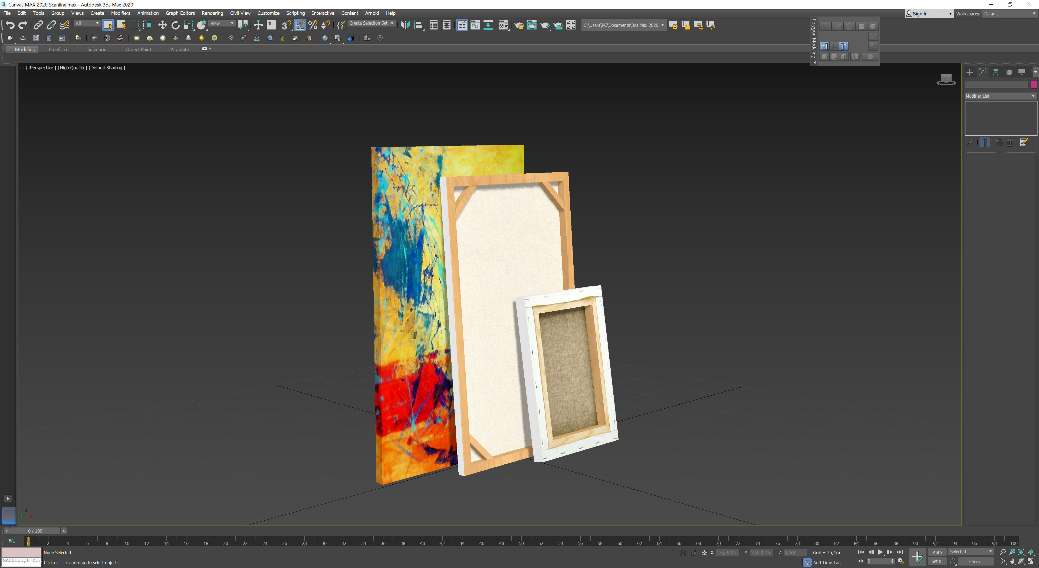Viewport: 1039px width, 568px height.
Task: Open the Modifier List dropdown
Action: click(1000, 96)
